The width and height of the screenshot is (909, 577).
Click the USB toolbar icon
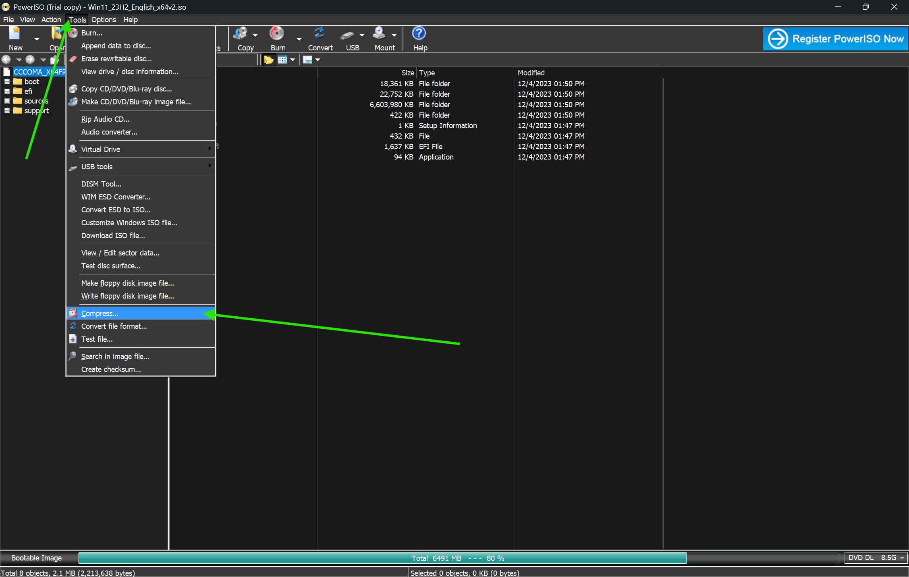[x=347, y=35]
